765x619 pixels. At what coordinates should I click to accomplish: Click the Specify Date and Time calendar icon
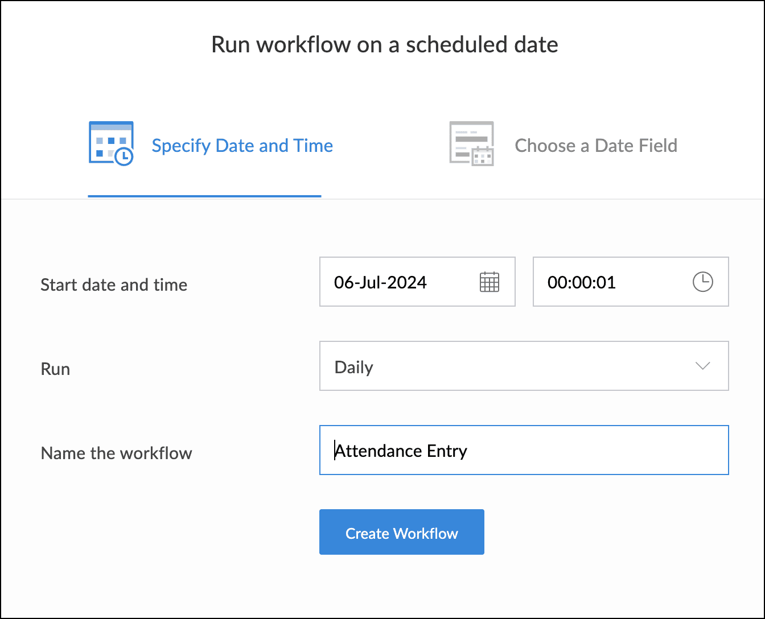[x=111, y=143]
